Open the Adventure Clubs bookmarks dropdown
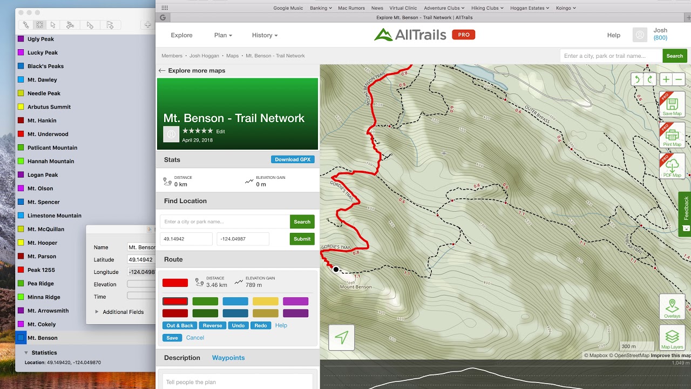691x389 pixels. (x=444, y=8)
